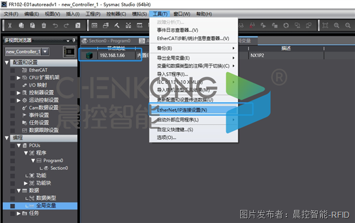The height and width of the screenshot is (223, 355).
Task: Click the 192.168.1.66 node address cell
Action: [117, 56]
